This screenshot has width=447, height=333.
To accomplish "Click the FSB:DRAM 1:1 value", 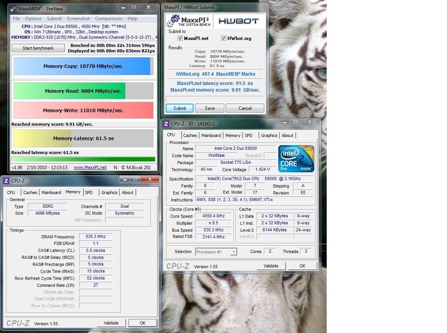I will [95, 243].
